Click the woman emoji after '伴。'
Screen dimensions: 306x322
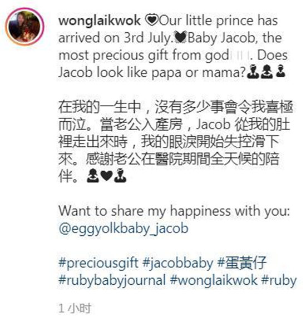coord(93,176)
